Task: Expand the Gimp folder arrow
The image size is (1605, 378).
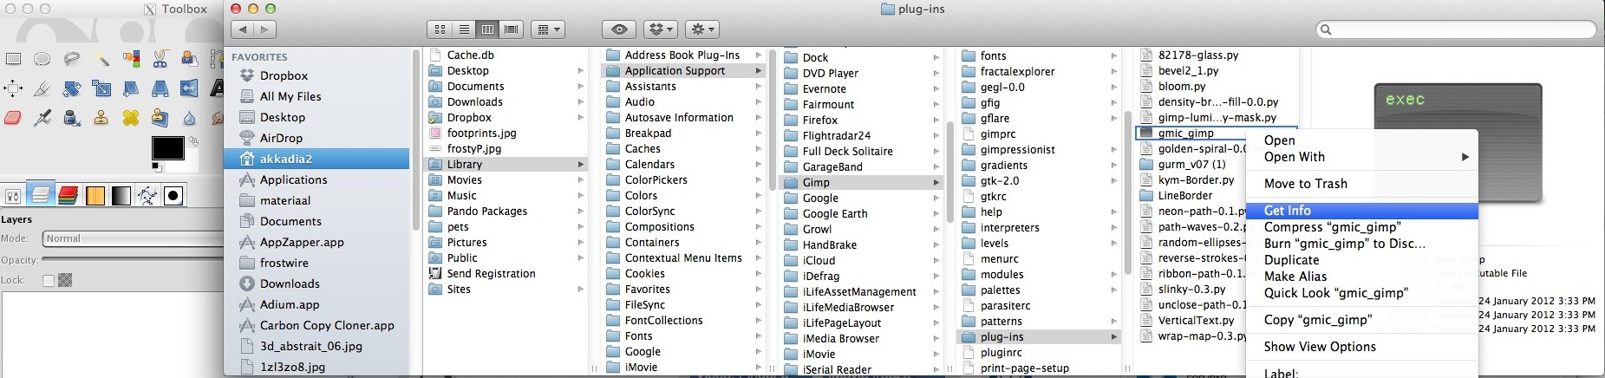Action: [x=936, y=182]
